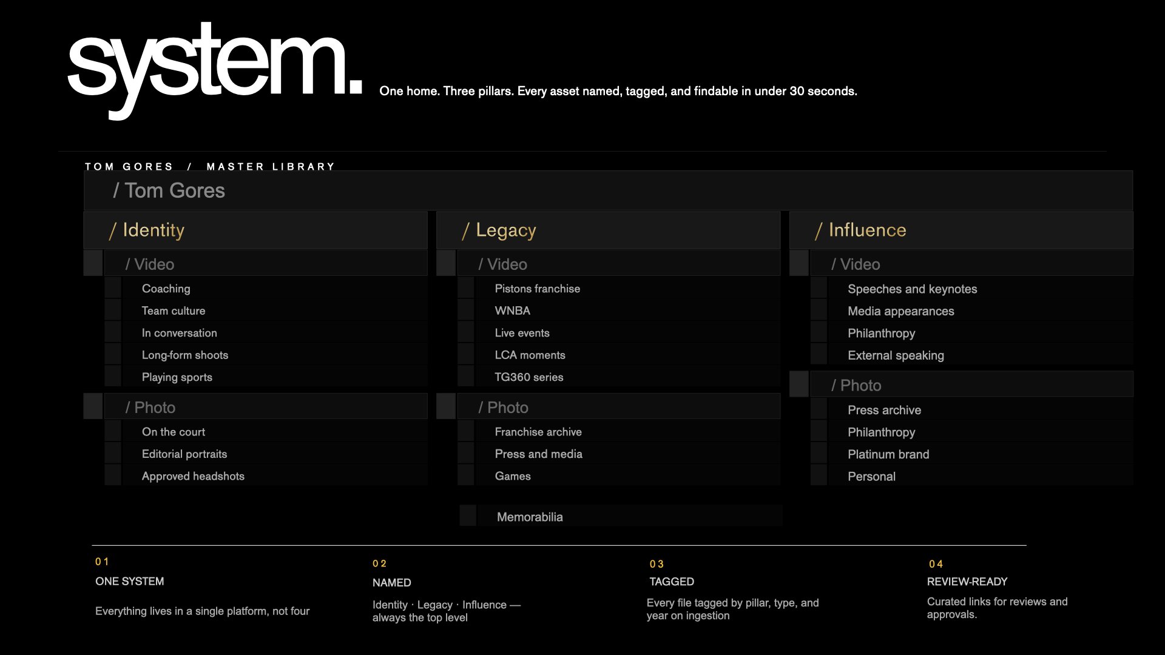Select the LCA moments folder

pyautogui.click(x=530, y=355)
